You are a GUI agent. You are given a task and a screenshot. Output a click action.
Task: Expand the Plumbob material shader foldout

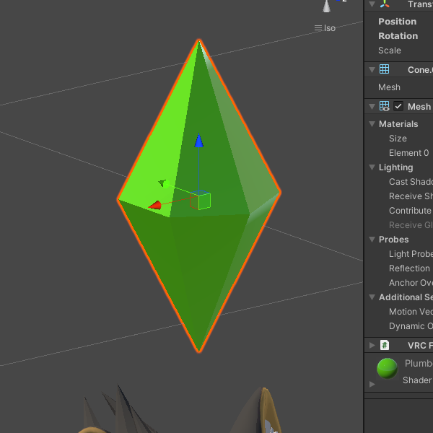[x=372, y=384]
